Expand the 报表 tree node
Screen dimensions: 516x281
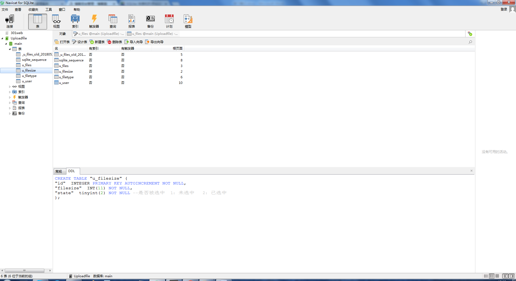click(x=10, y=108)
